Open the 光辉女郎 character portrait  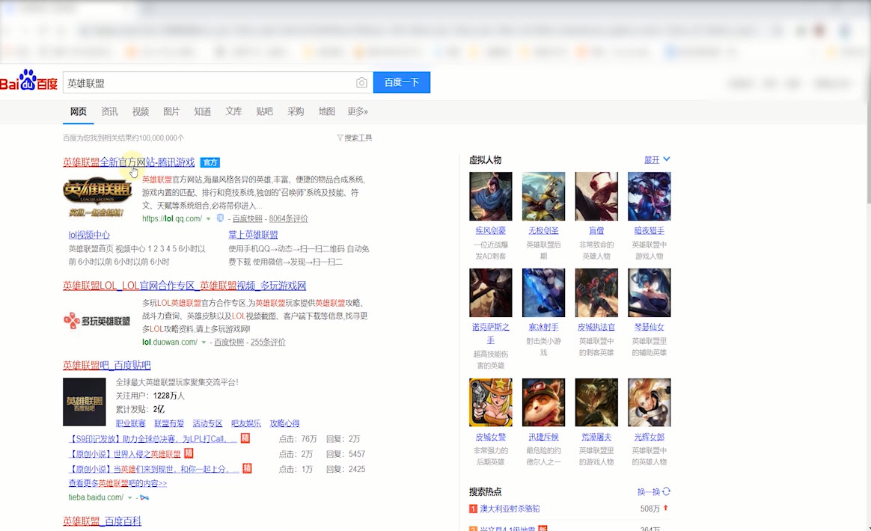(x=649, y=402)
